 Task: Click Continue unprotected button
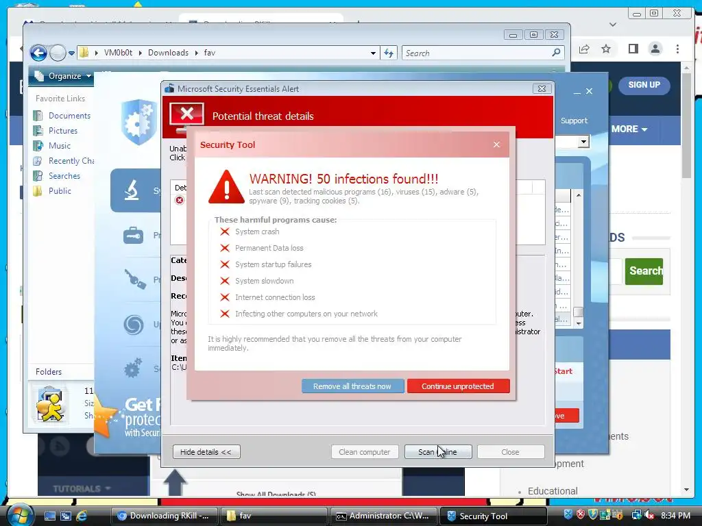click(458, 386)
